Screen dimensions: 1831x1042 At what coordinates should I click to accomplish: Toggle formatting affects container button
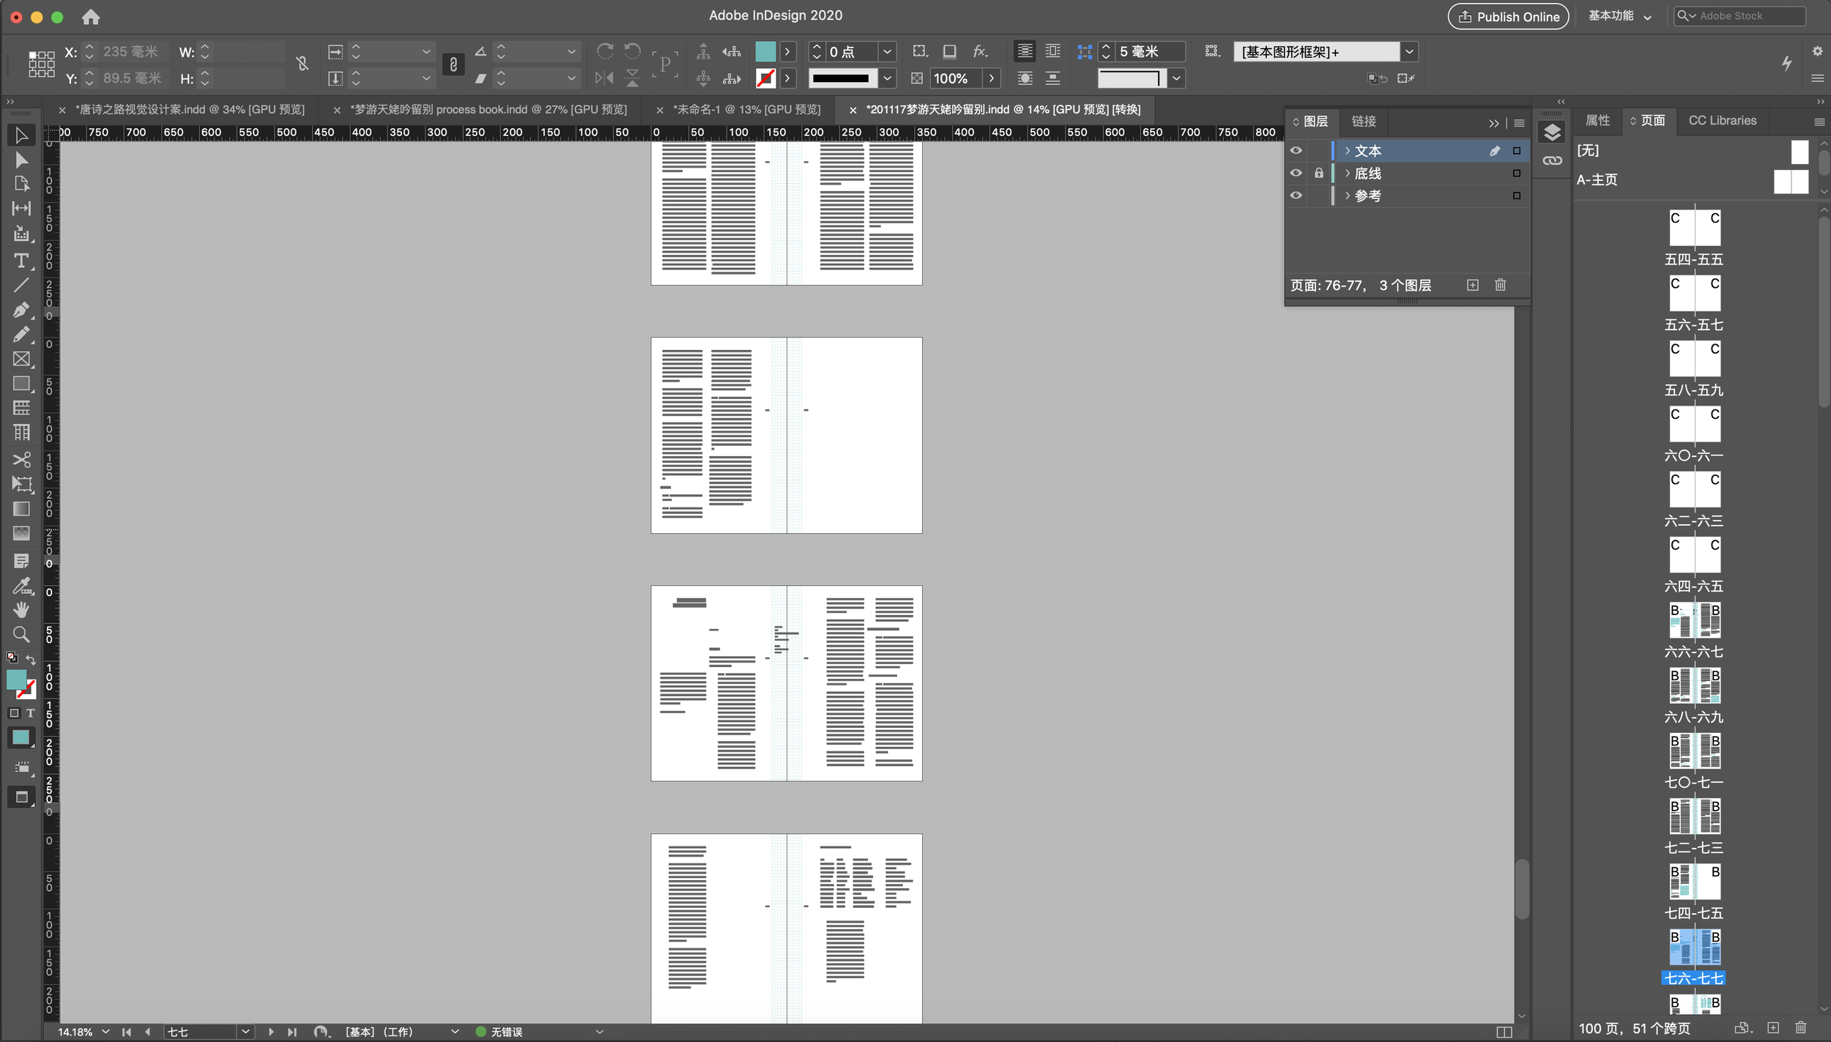14,712
